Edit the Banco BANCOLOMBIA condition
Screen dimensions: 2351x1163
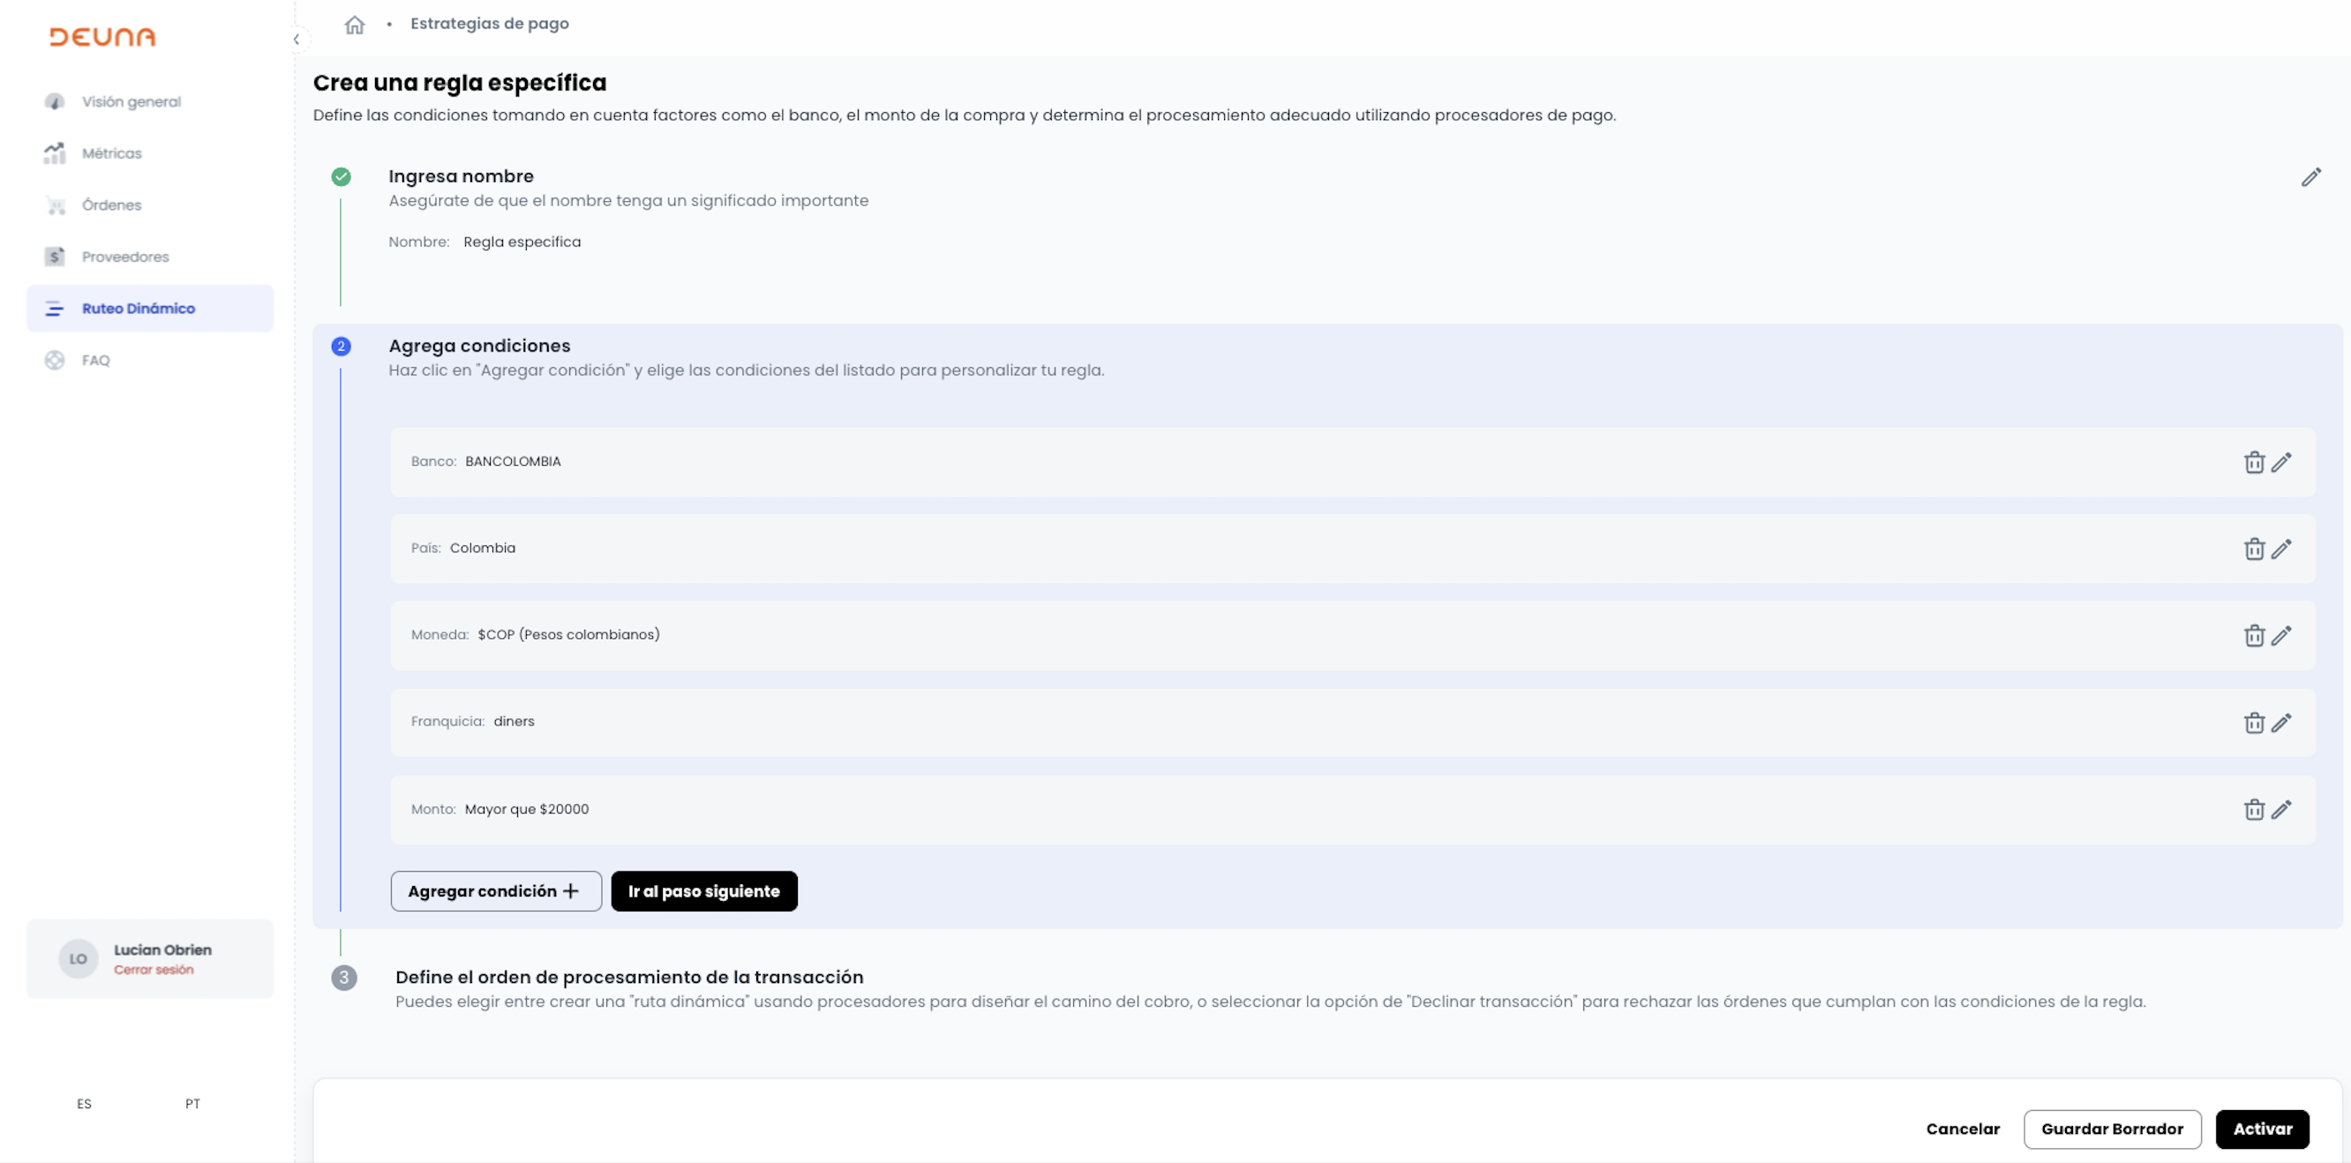coord(2280,461)
